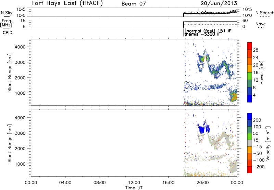The width and height of the screenshot is (274, 190).
Task: Select the 'Beam 07' header text
Action: pos(134,4)
